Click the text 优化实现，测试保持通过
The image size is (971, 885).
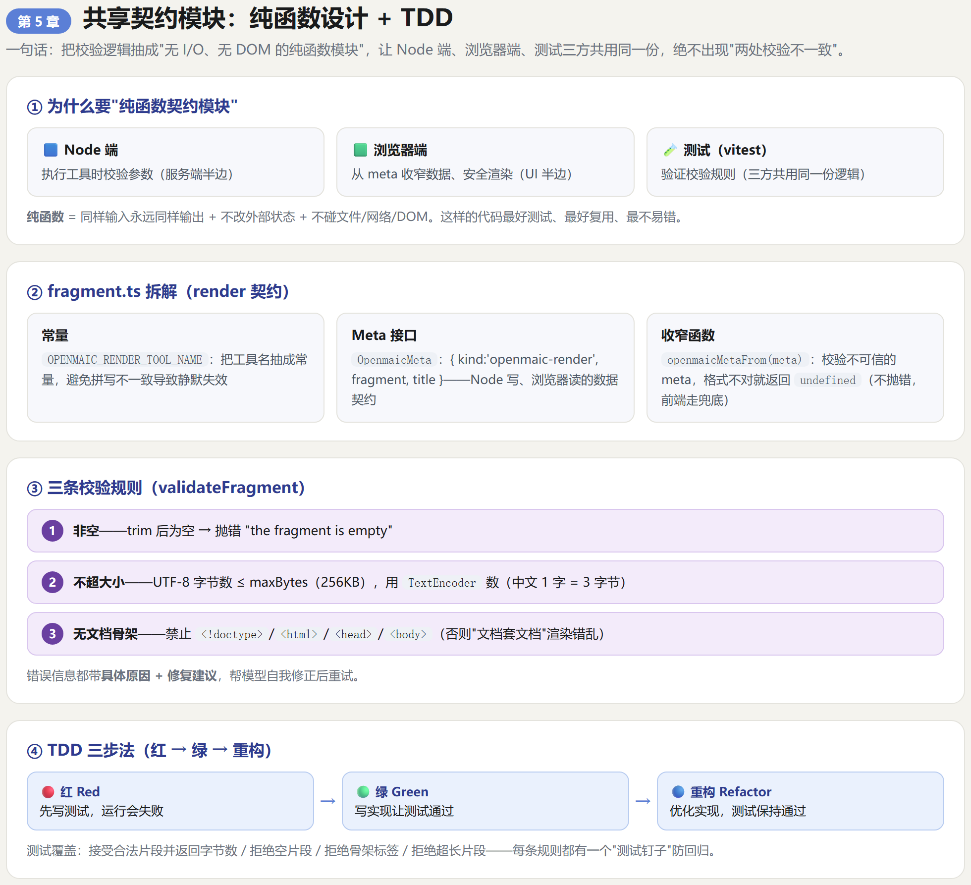pyautogui.click(x=738, y=811)
